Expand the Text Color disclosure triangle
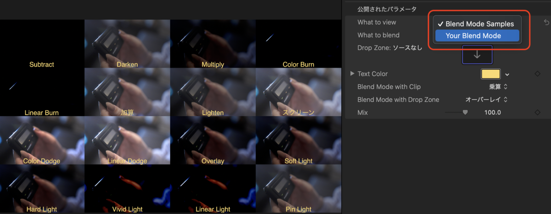Image resolution: width=551 pixels, height=214 pixels. (x=352, y=73)
